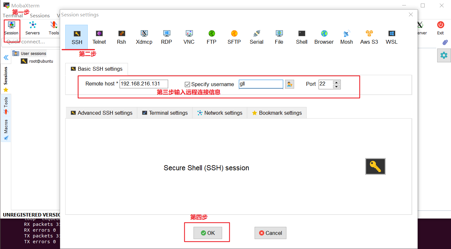Viewport: 451px width, 249px height.
Task: Select the WSL session type
Action: [x=392, y=37]
